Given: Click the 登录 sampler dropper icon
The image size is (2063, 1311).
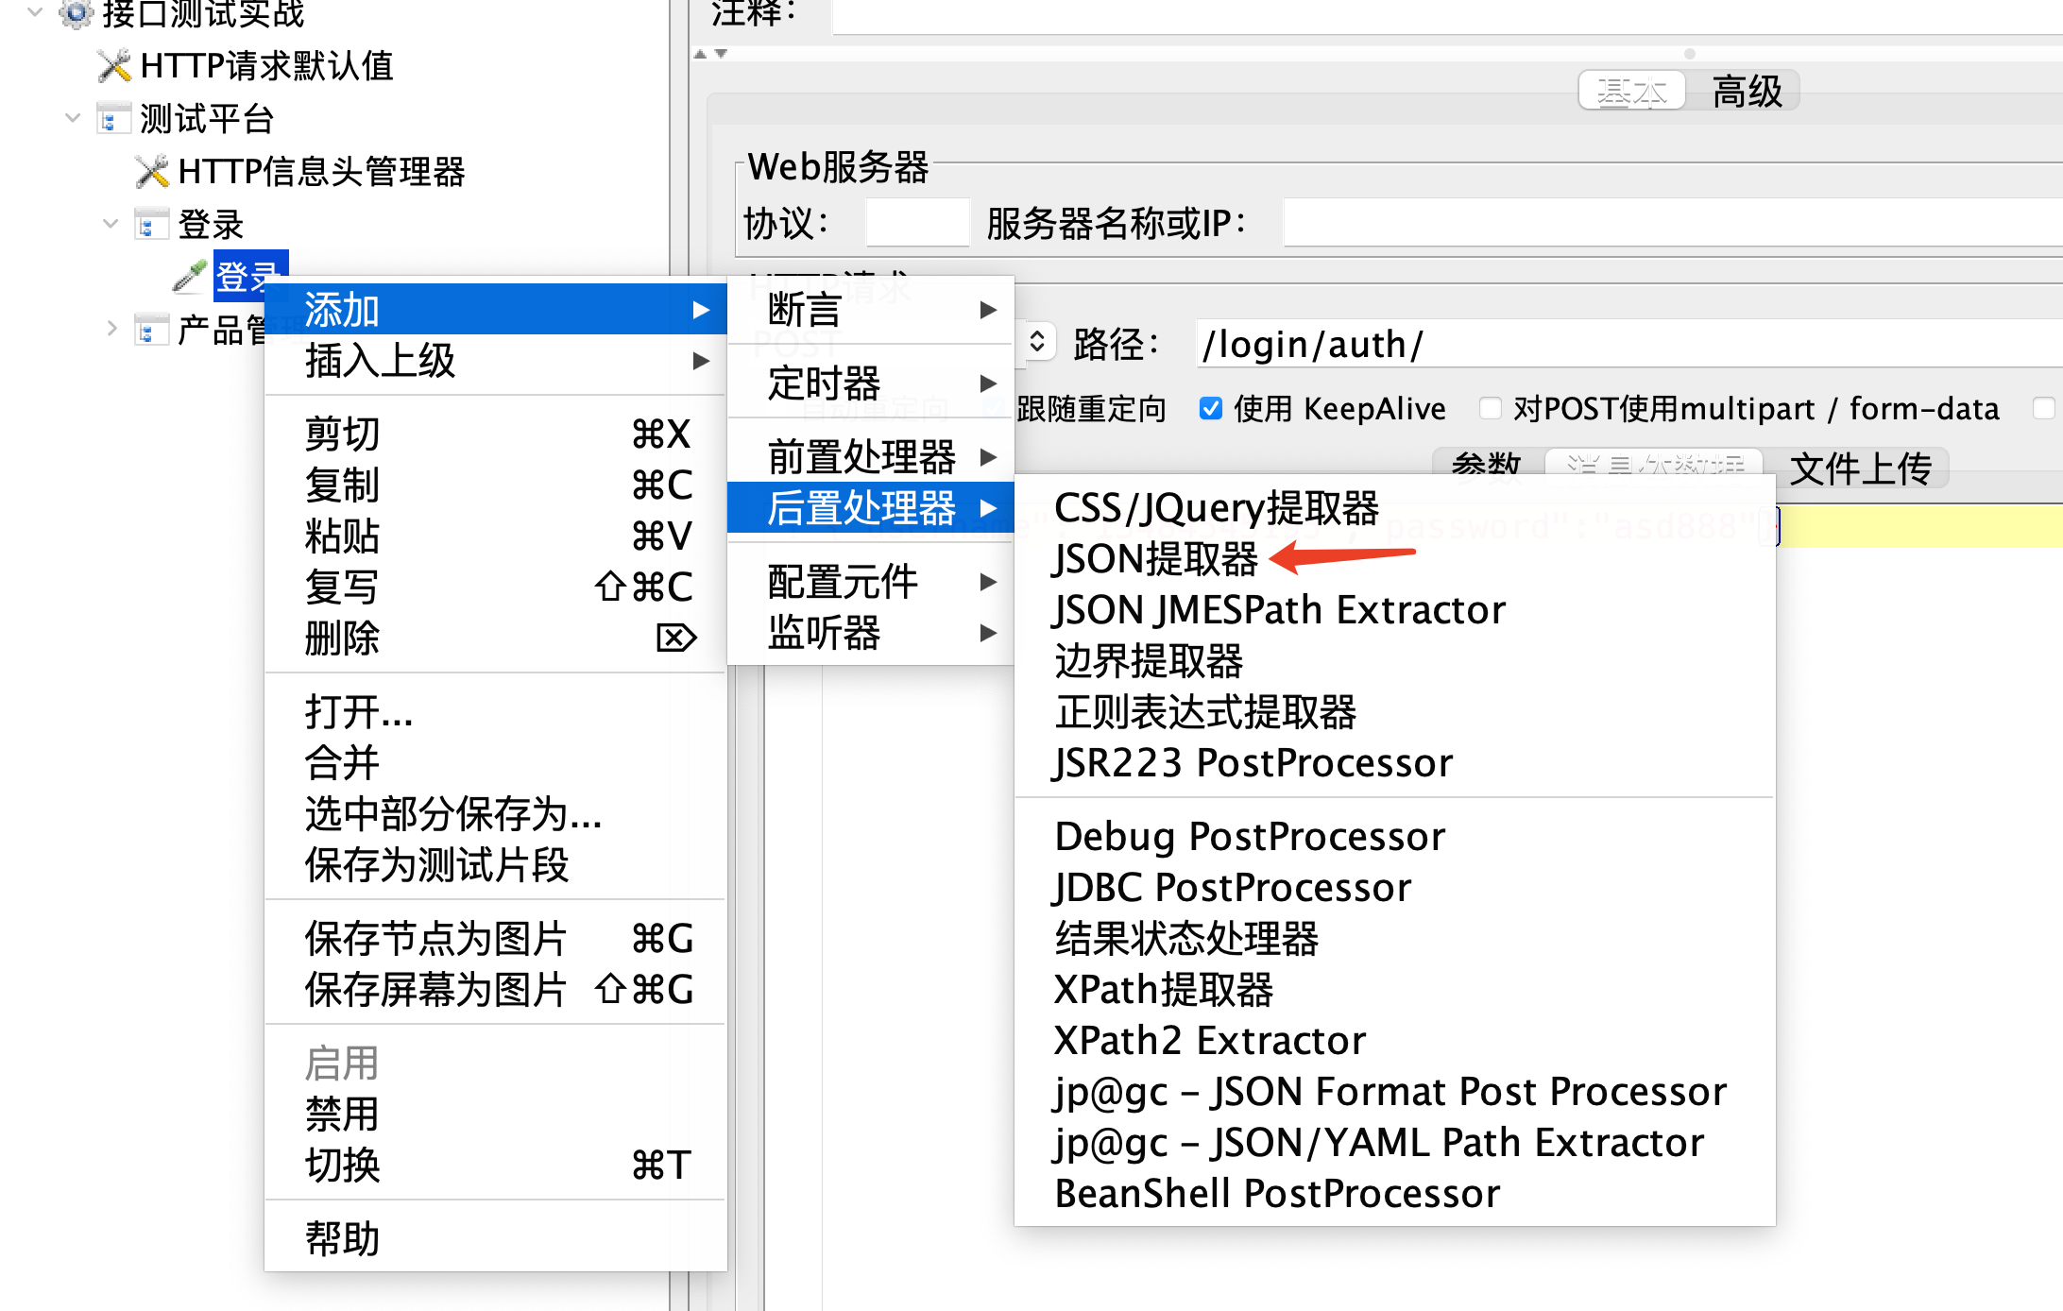Looking at the screenshot, I should (190, 275).
